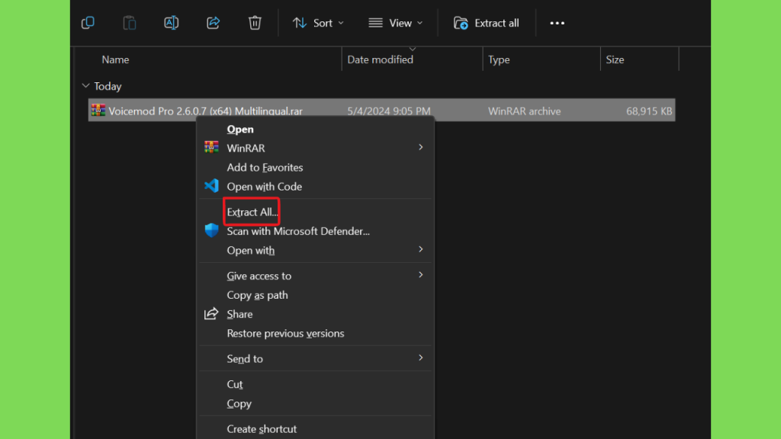Choose Extract All... in the context menu

tap(252, 212)
